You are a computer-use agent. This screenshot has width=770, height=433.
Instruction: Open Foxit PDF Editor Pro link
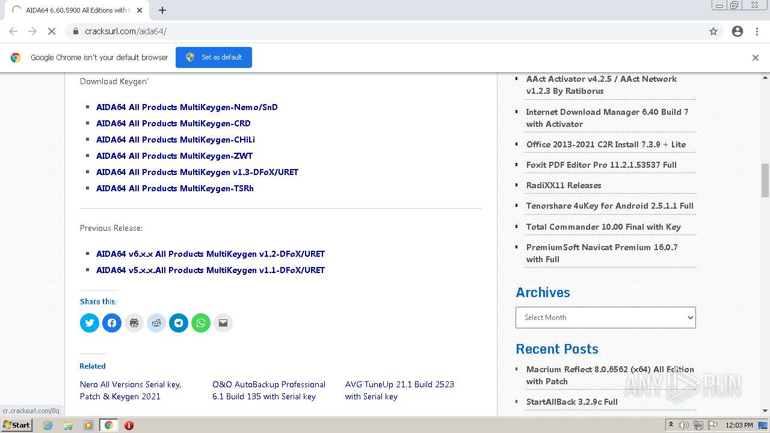[x=602, y=165]
